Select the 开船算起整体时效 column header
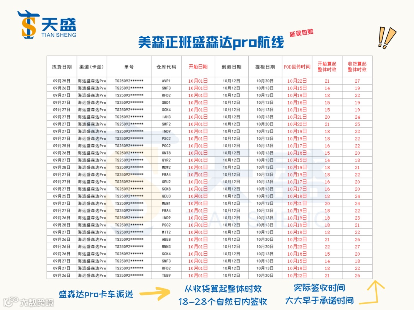The width and height of the screenshot is (414, 310). point(327,67)
